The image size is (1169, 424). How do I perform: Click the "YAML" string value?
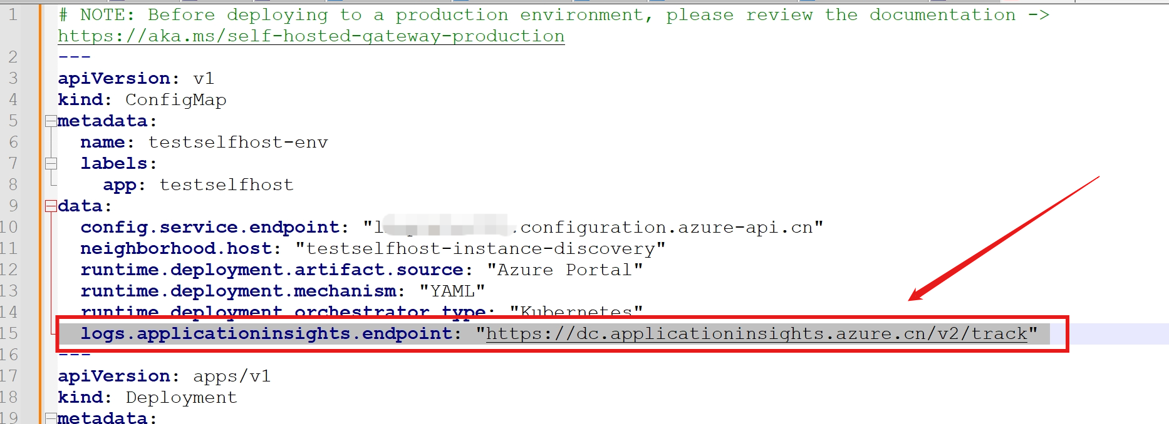(x=452, y=291)
